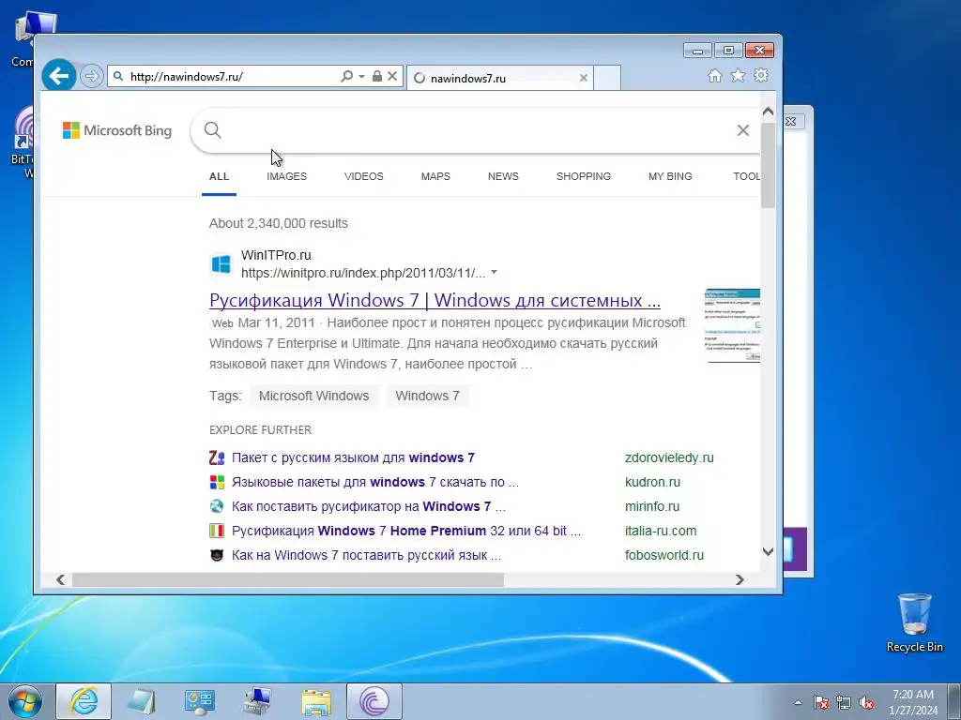
Task: Select the Recycle Bin desktop icon
Action: click(914, 622)
